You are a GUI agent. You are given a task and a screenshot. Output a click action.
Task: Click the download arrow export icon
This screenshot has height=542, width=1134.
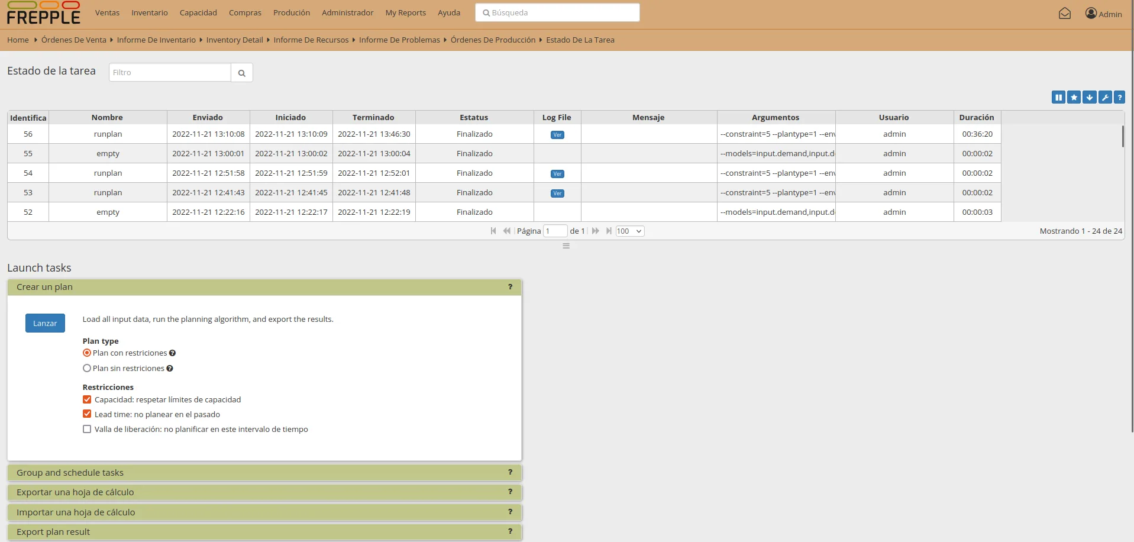click(1089, 98)
